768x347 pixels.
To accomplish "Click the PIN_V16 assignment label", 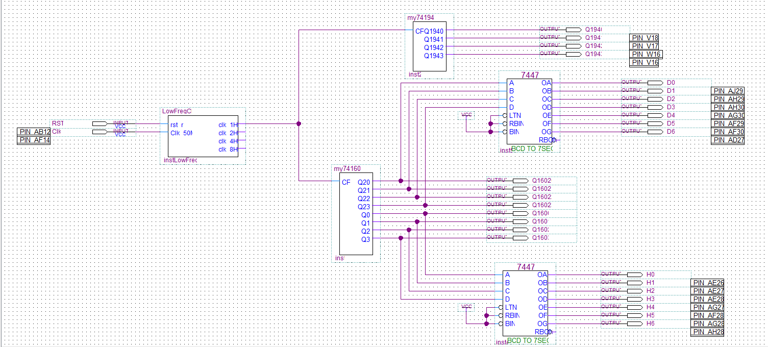I will [645, 63].
